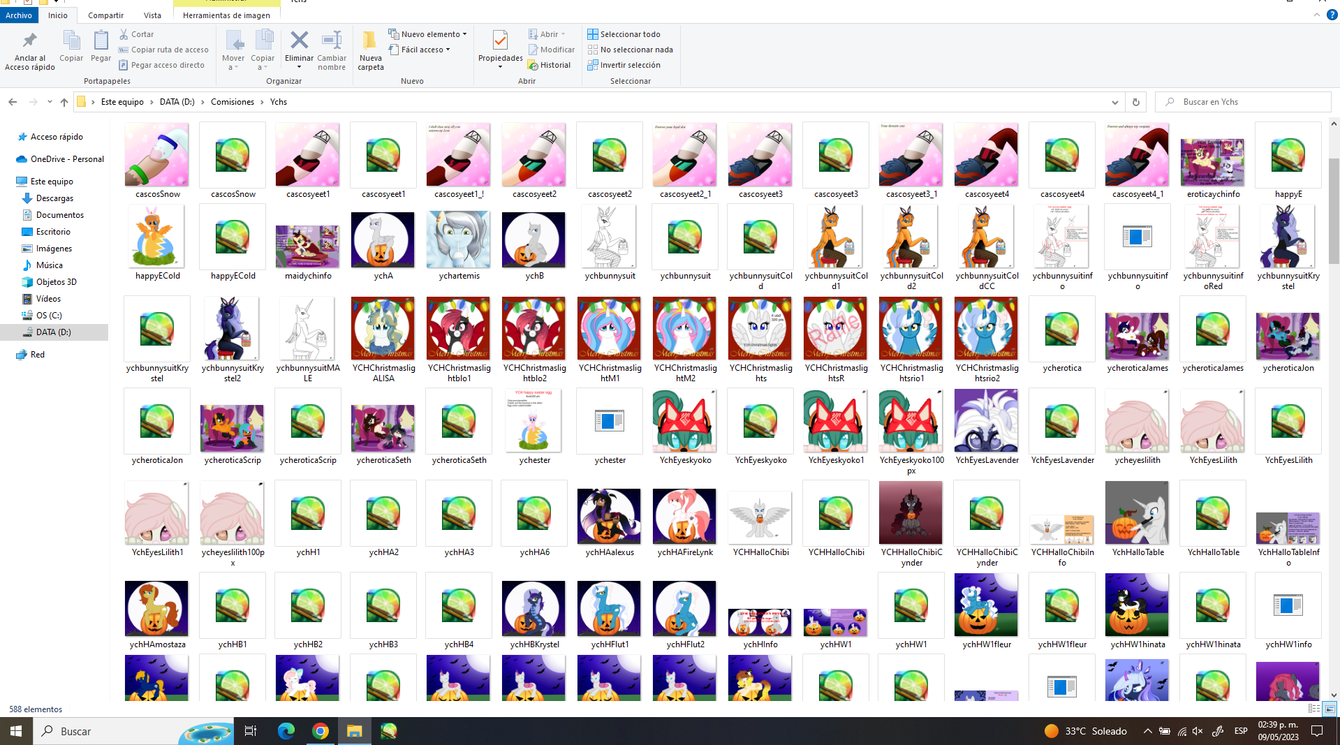Click the vertical scrollbar thumb of file list
The width and height of the screenshot is (1340, 745).
pos(1334,211)
